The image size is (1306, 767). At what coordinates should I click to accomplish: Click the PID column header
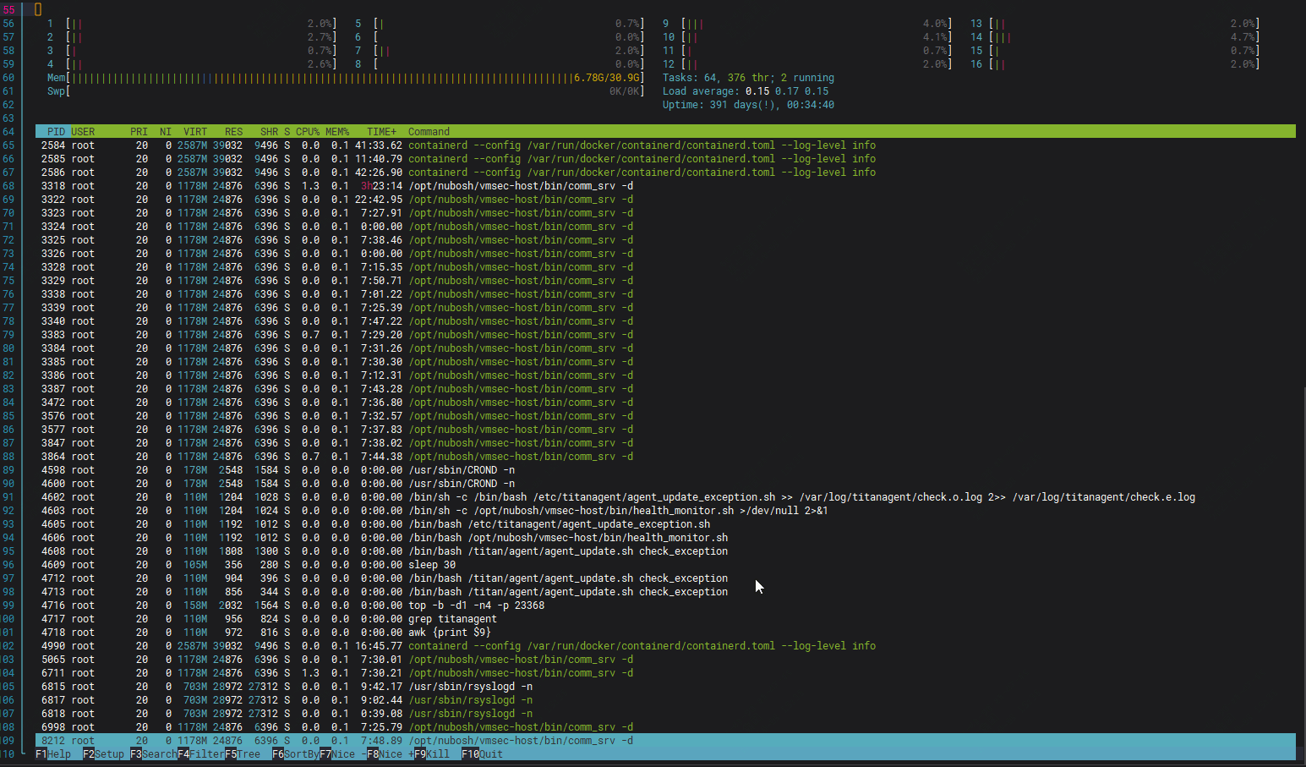[56, 132]
